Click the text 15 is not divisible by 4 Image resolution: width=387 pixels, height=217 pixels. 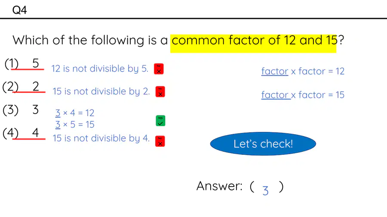pos(101,138)
